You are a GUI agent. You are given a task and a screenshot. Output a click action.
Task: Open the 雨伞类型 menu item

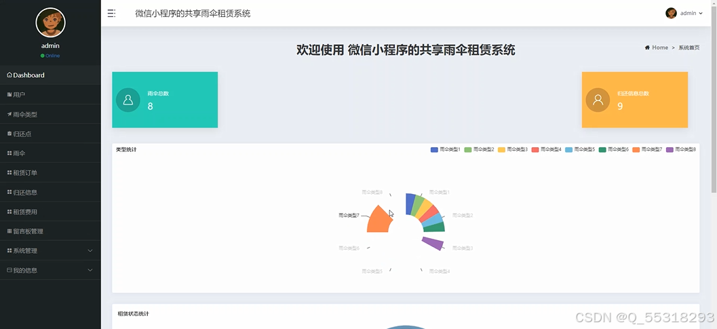tap(50, 115)
